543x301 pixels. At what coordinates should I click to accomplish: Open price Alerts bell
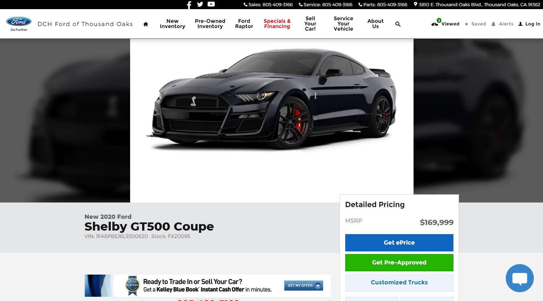click(x=502, y=24)
